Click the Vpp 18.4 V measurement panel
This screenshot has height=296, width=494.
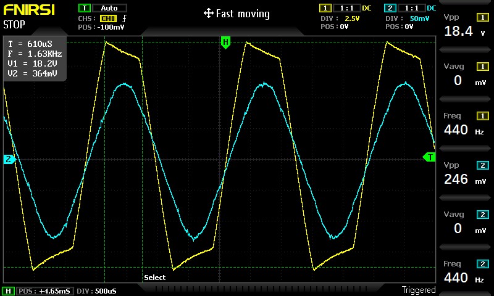pyautogui.click(x=466, y=25)
